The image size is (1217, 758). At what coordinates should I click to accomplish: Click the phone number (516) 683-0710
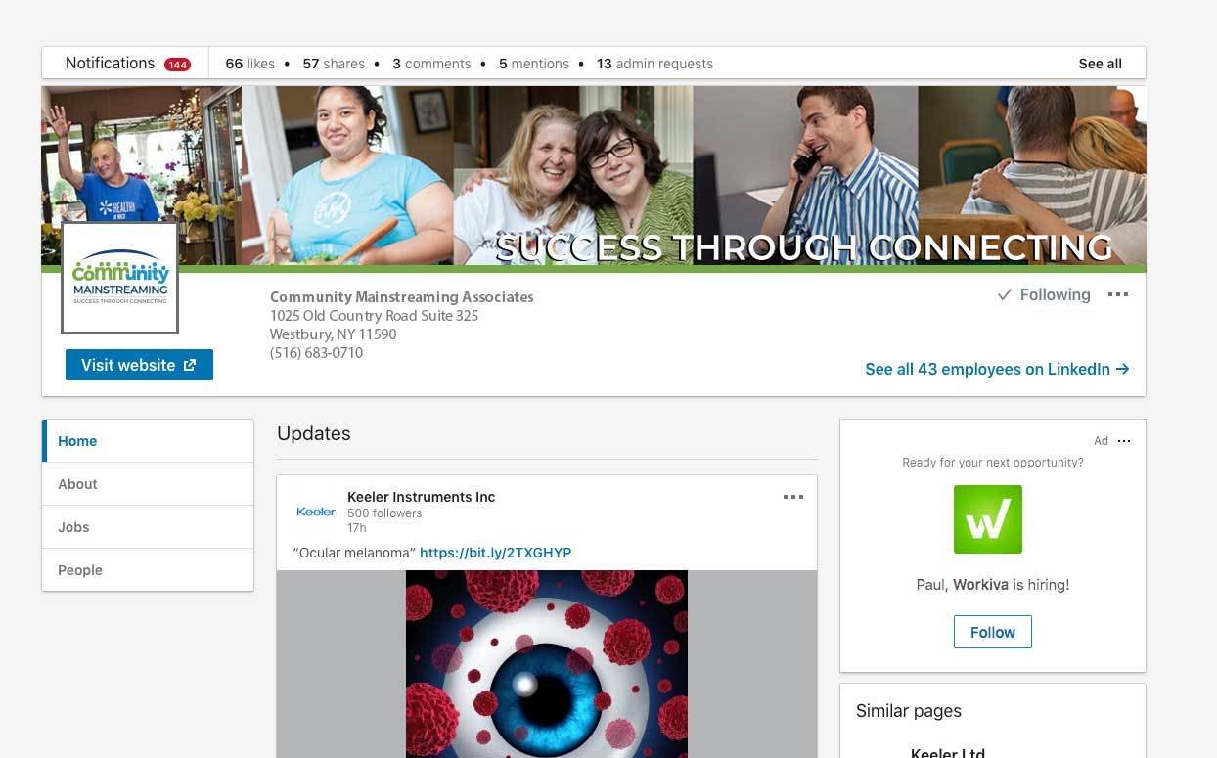point(316,353)
